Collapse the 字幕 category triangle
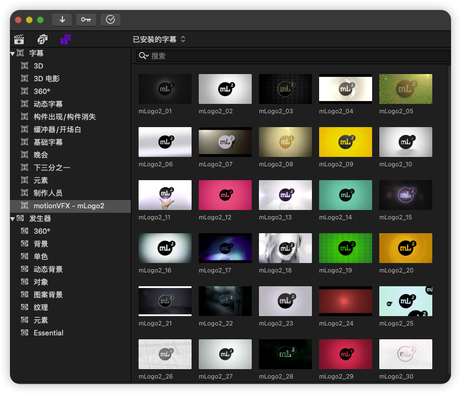 (x=12, y=54)
